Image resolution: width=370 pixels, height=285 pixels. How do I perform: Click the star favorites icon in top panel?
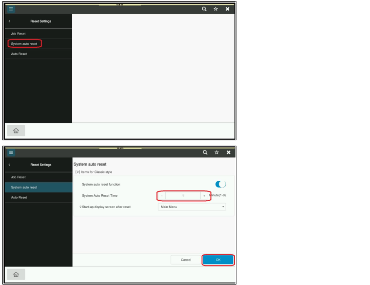(x=215, y=9)
